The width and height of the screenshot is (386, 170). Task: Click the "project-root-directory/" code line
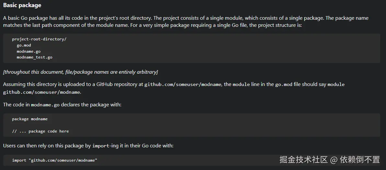(39, 39)
